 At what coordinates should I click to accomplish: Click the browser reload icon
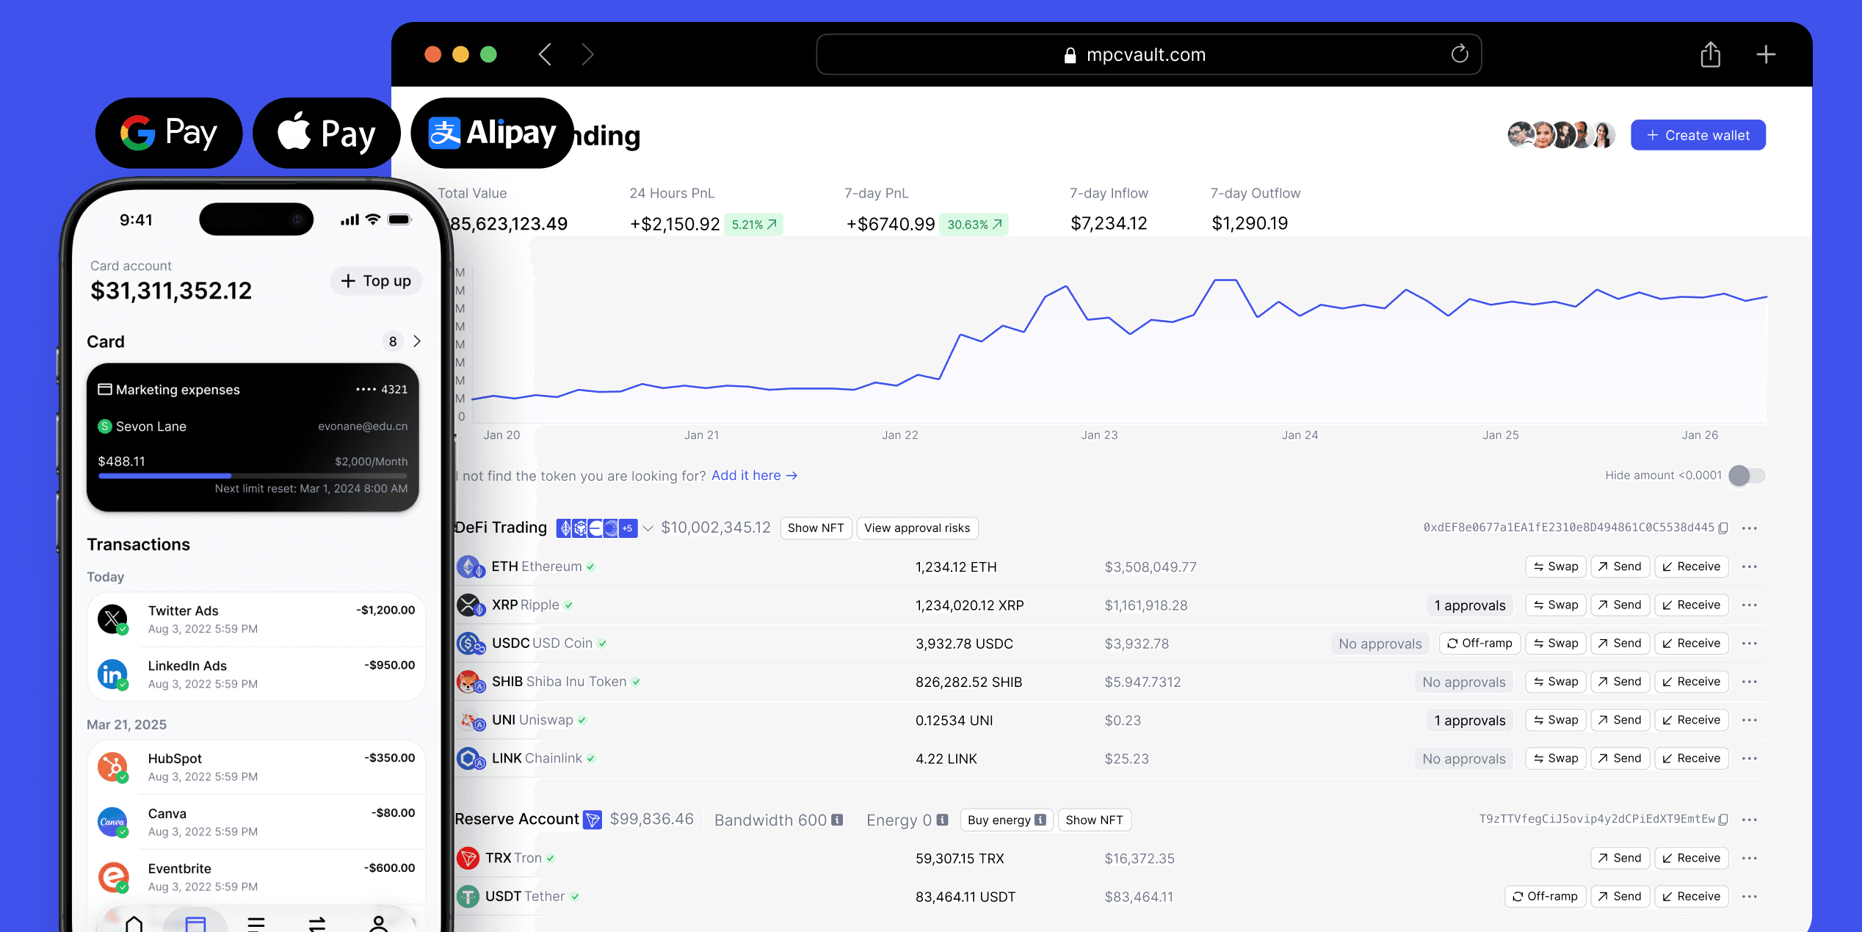point(1459,54)
